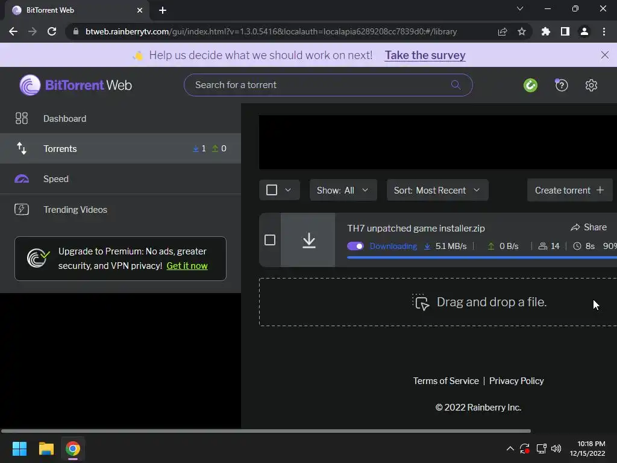Click the peers icon showing 14
Viewport: 617px width, 463px height.
tap(543, 246)
